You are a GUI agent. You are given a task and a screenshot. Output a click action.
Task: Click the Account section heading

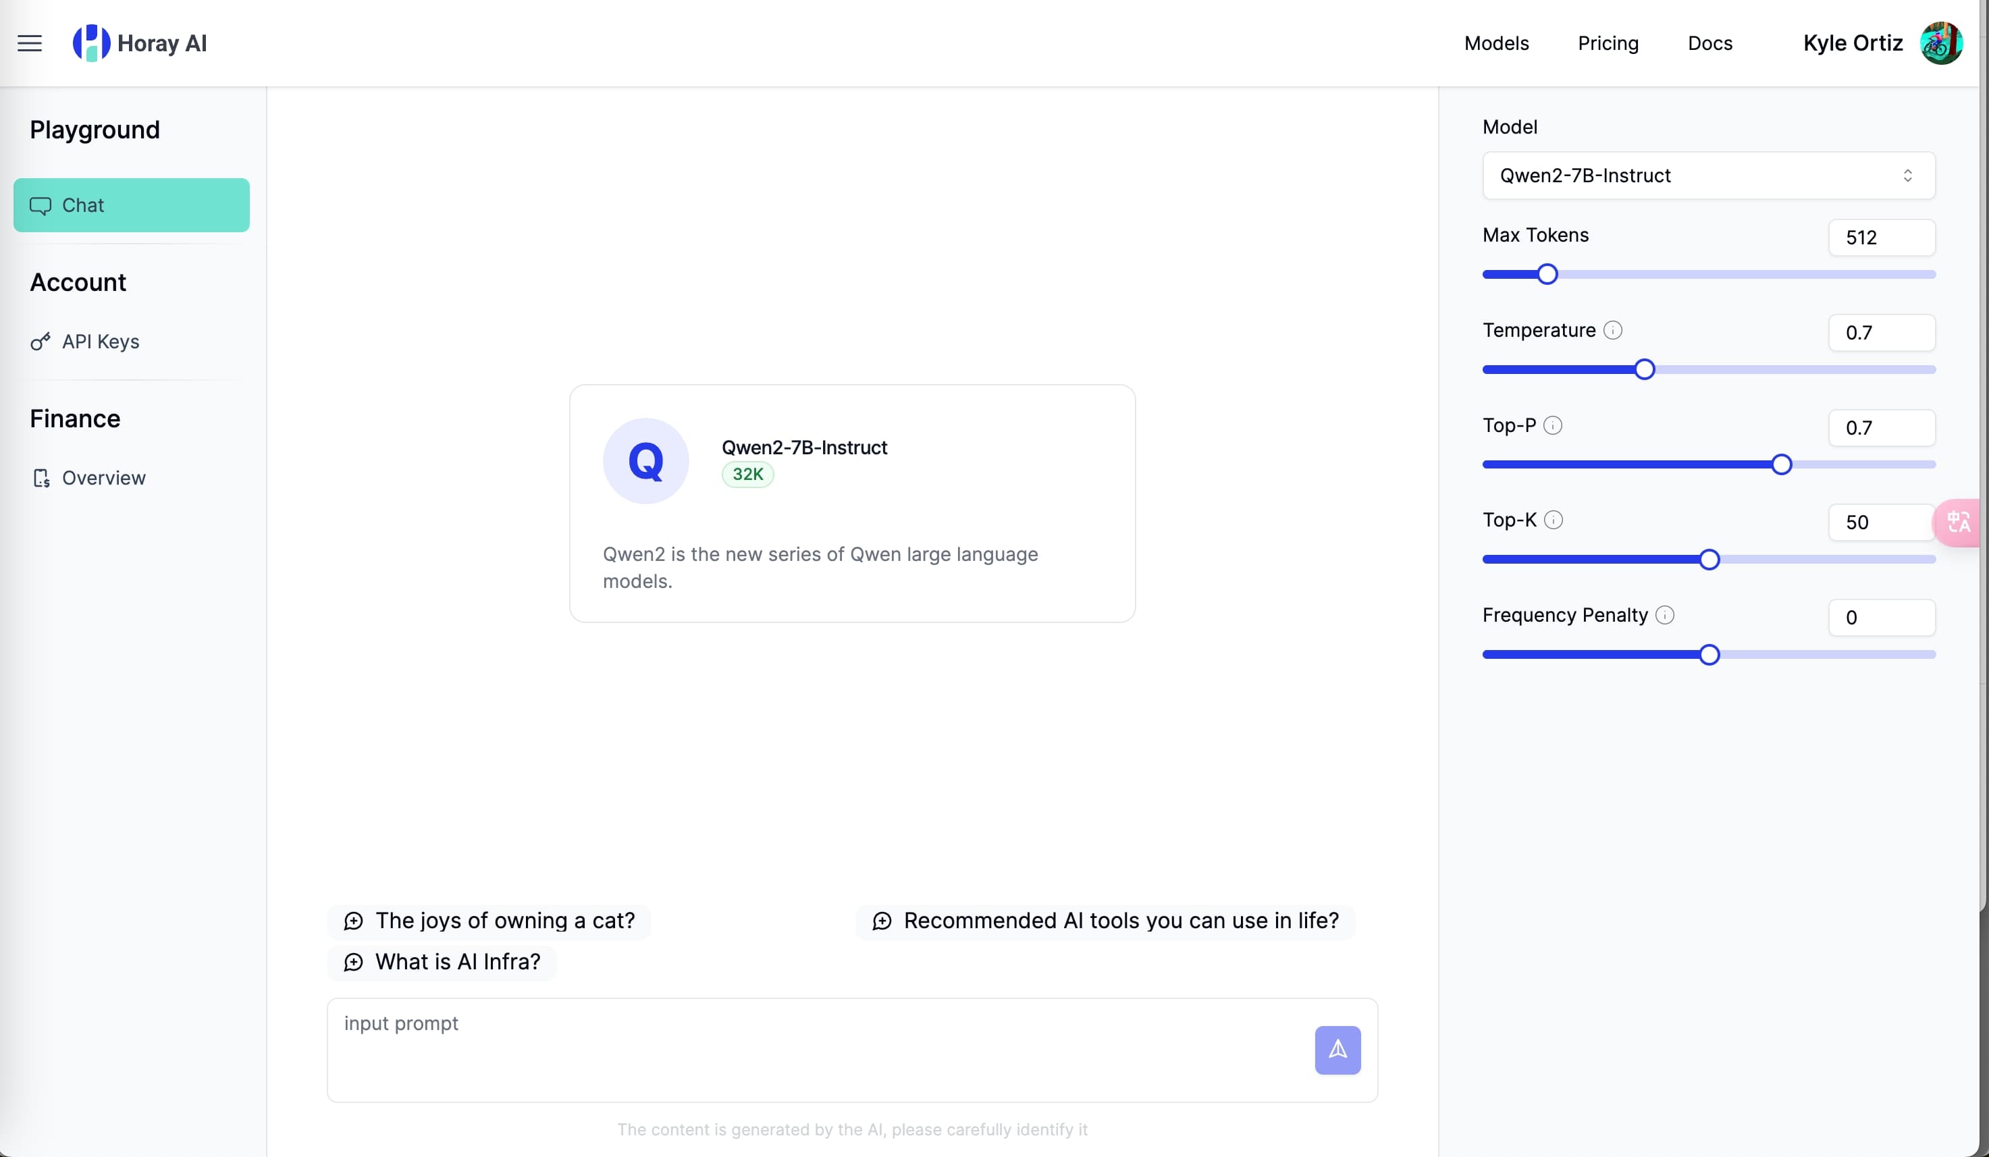(x=78, y=283)
